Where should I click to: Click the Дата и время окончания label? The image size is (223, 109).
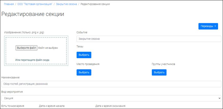click(110, 106)
